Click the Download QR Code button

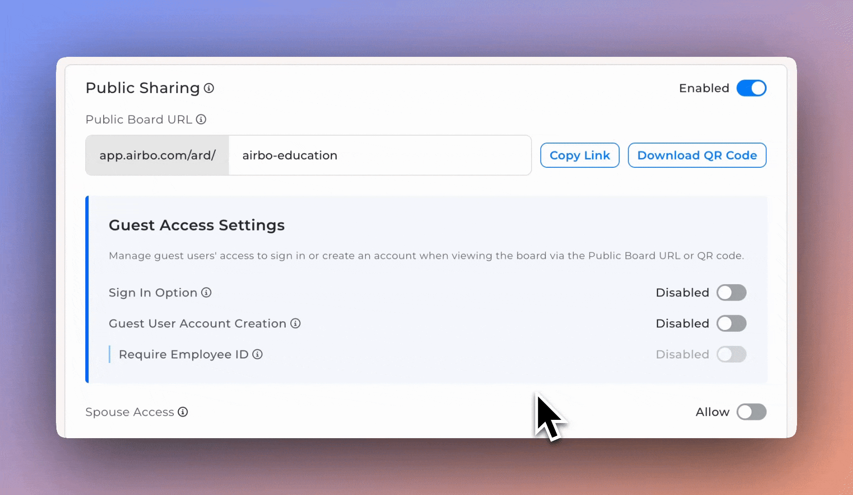pos(697,155)
